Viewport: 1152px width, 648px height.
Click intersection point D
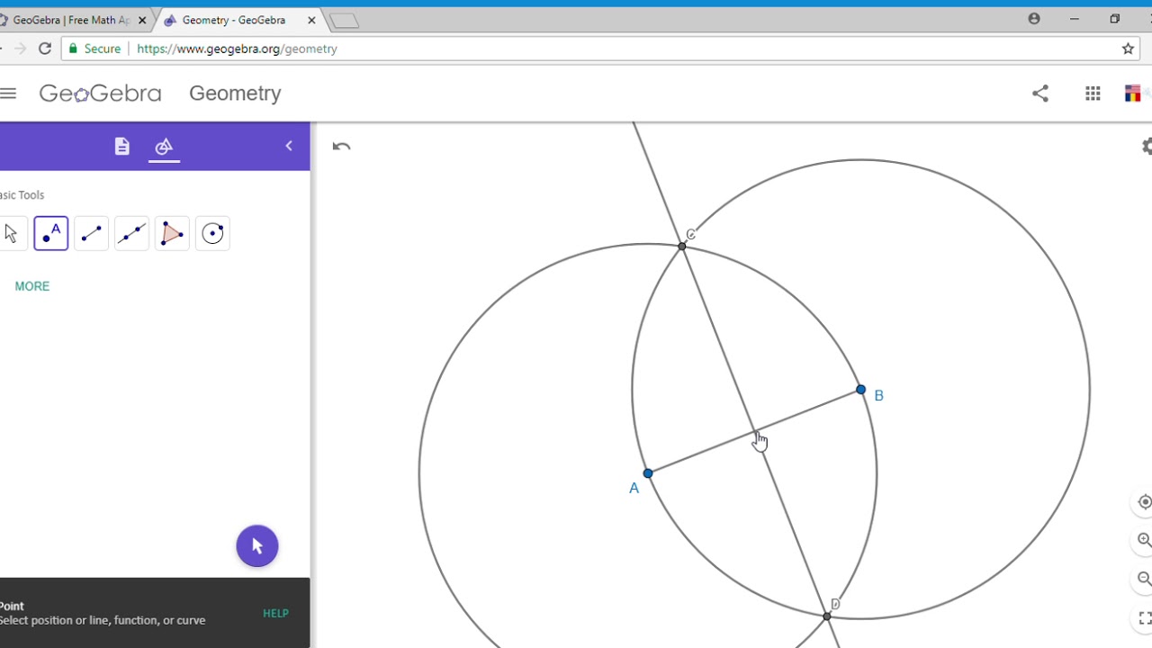pos(827,616)
